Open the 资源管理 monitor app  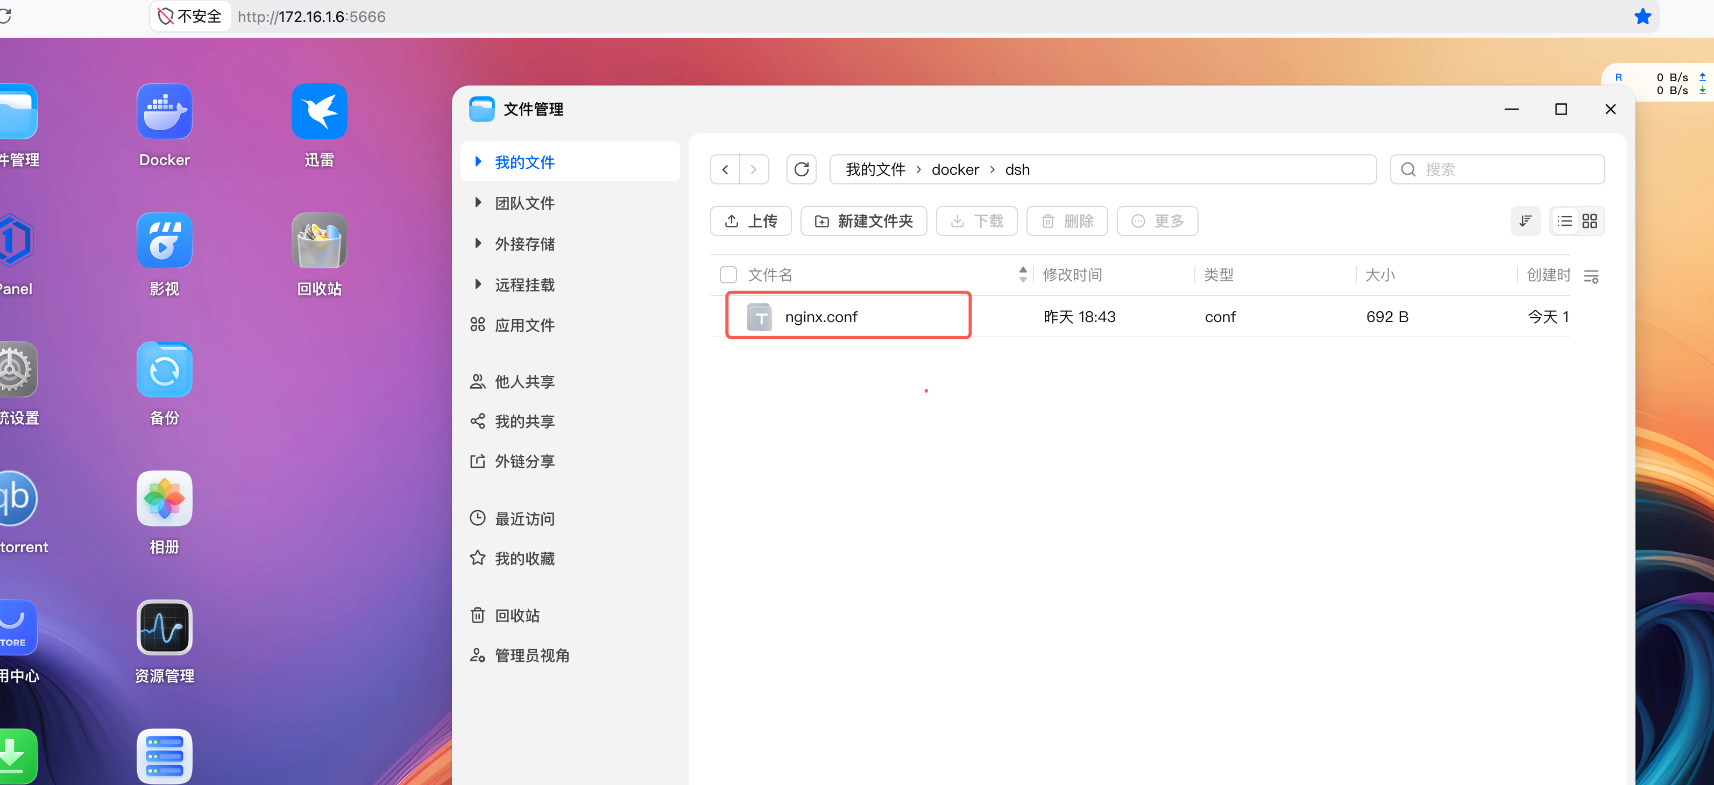pyautogui.click(x=164, y=627)
